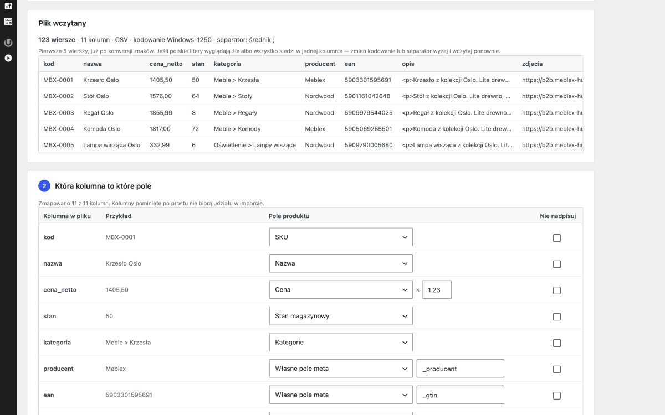
Task: Enable 'Nie nadpisuj' for cena_netto row
Action: (x=557, y=290)
